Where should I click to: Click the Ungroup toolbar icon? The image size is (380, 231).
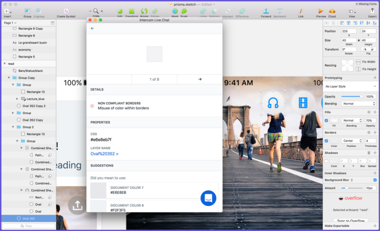click(x=38, y=11)
